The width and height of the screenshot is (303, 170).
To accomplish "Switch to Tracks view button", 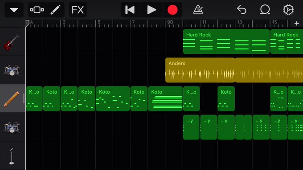I will (37, 10).
